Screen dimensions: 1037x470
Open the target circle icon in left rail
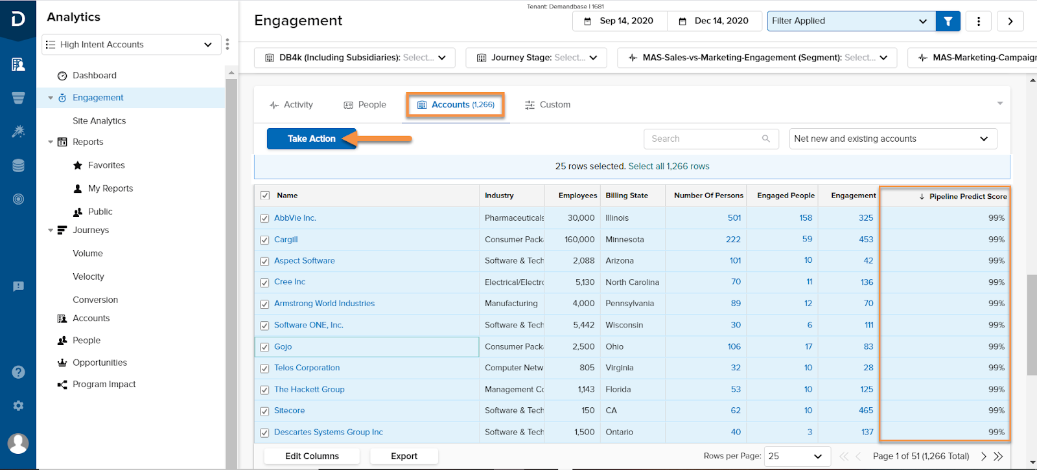(18, 199)
